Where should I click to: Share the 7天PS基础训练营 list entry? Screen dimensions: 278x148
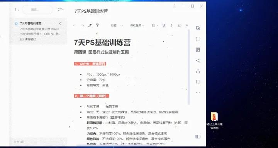coord(60,23)
